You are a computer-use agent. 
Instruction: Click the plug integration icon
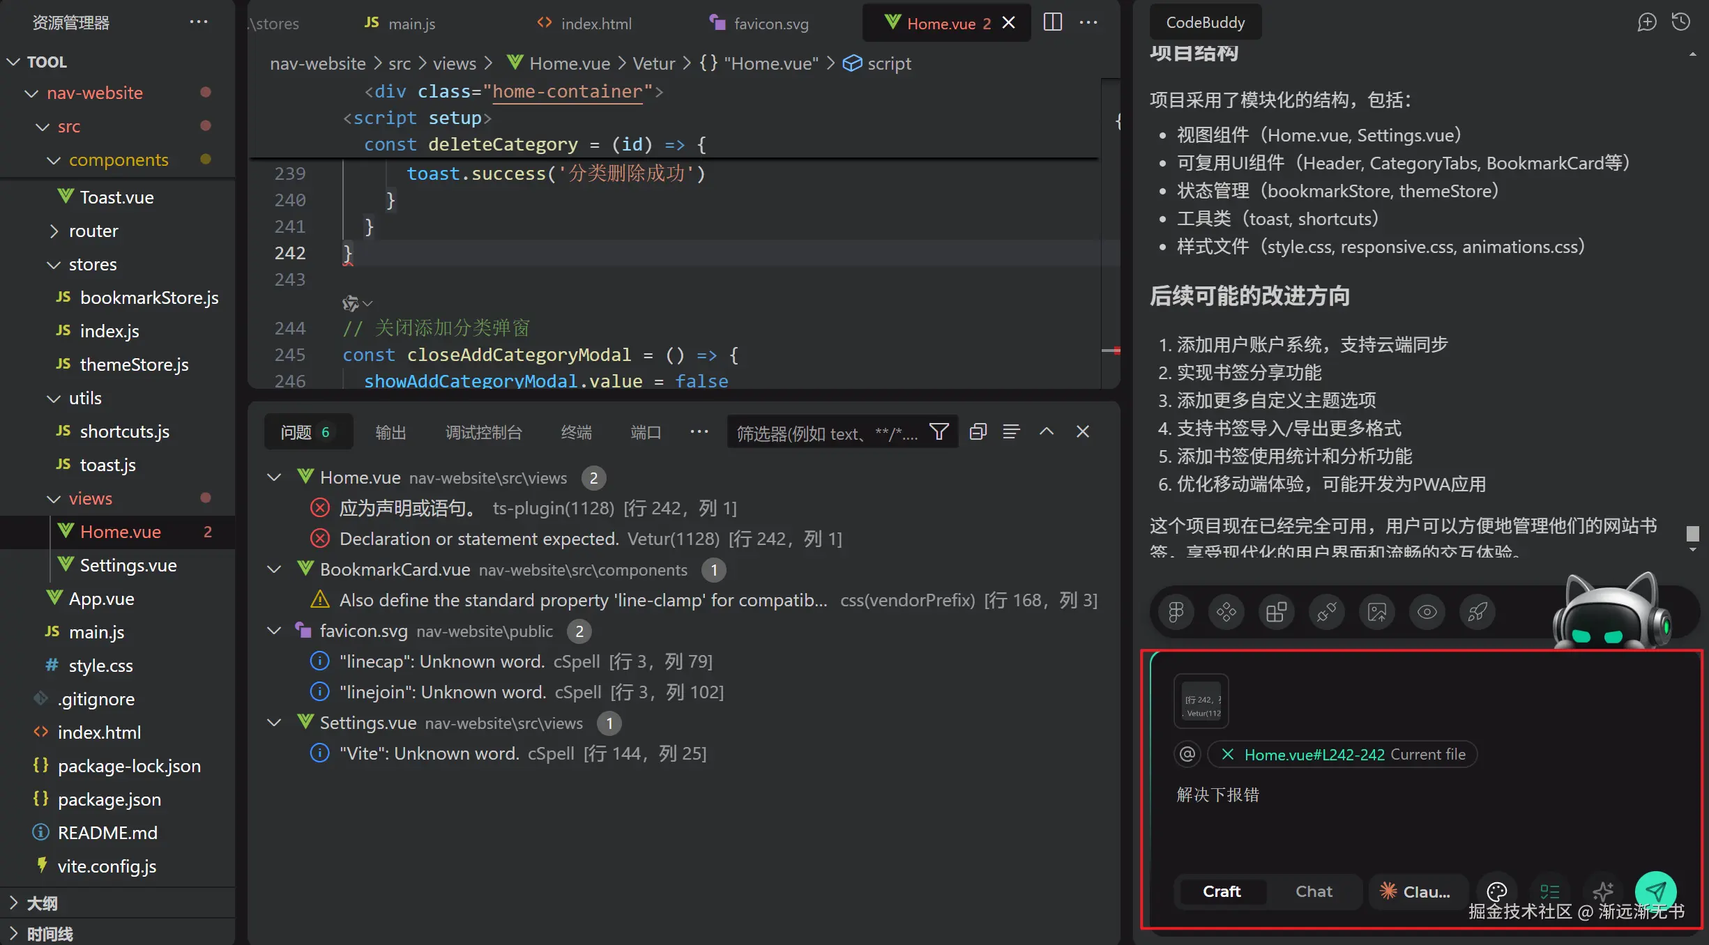pyautogui.click(x=1327, y=613)
